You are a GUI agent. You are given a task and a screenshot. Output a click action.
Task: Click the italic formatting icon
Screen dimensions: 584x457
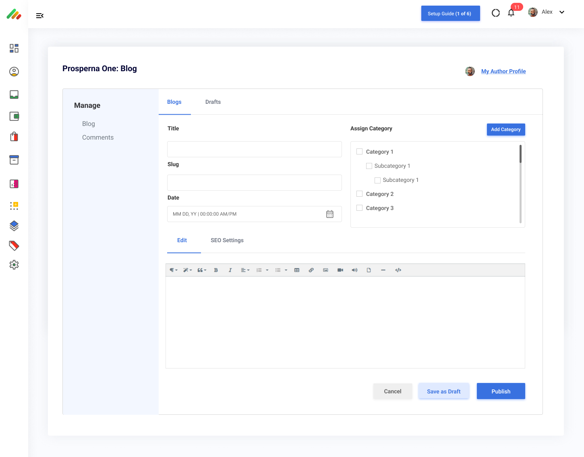pos(230,270)
